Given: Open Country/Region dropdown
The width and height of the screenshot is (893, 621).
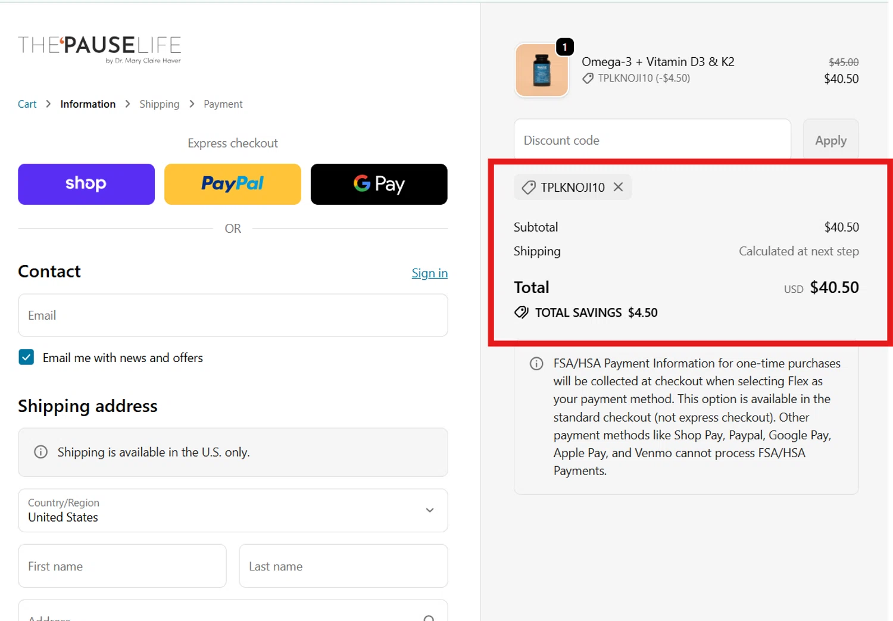Looking at the screenshot, I should (233, 510).
